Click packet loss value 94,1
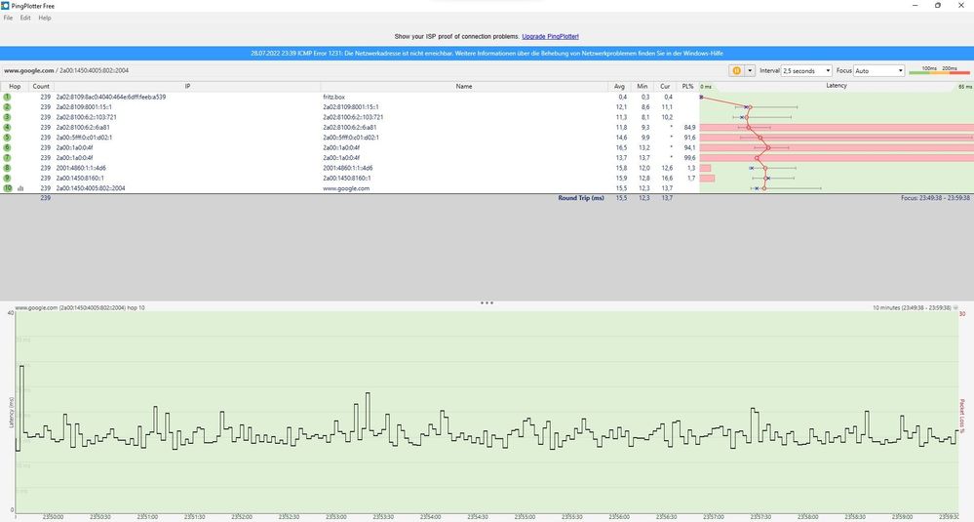 (x=689, y=147)
